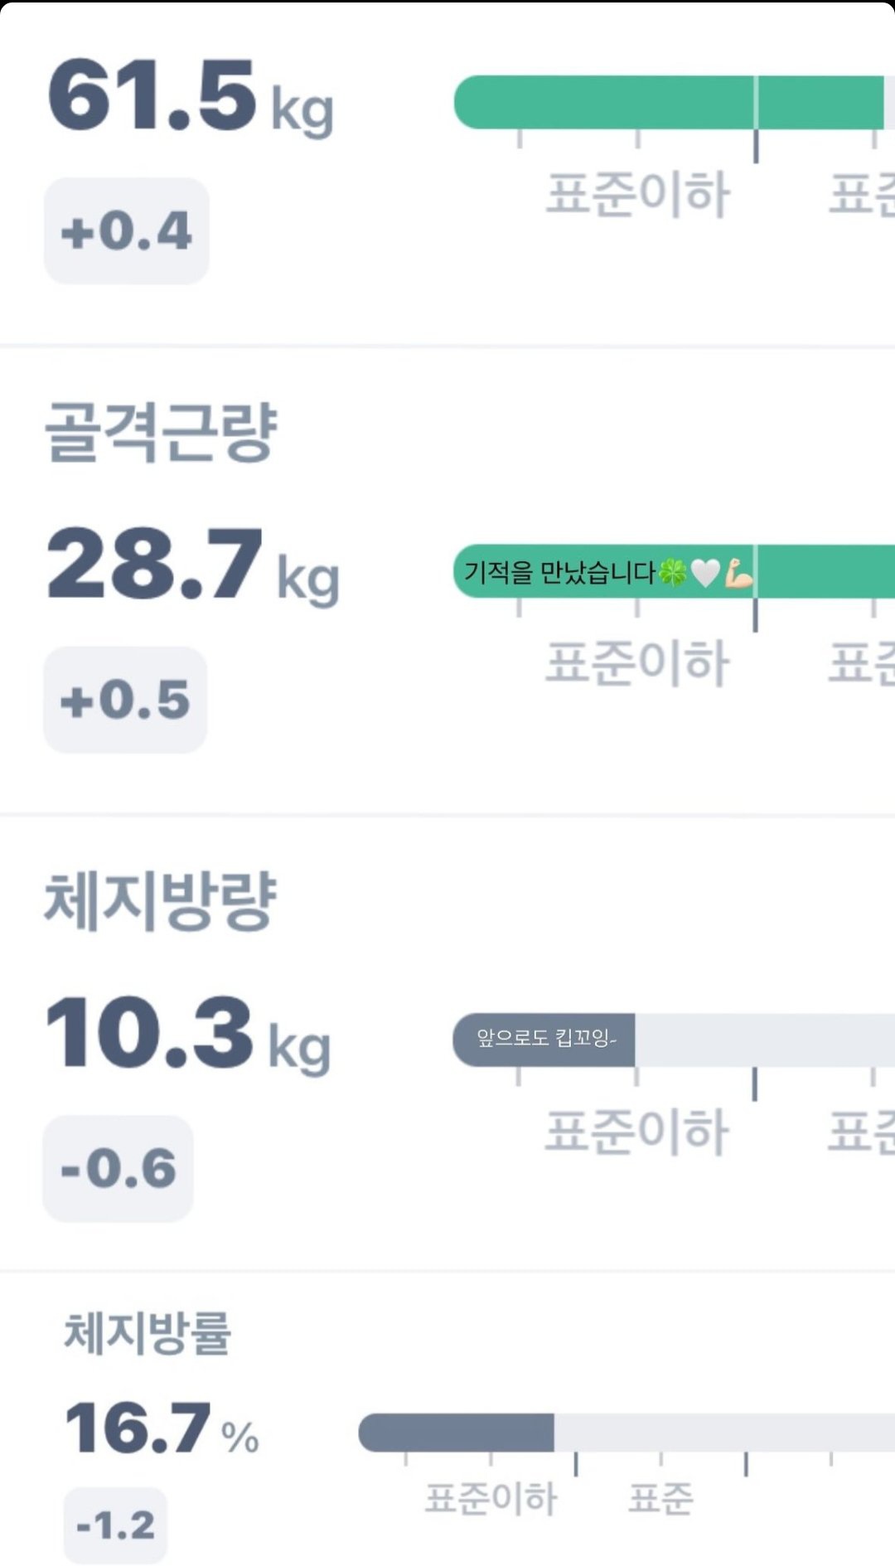This screenshot has height=1566, width=895.
Task: Tap the 61.5 kg weight value
Action: click(191, 96)
